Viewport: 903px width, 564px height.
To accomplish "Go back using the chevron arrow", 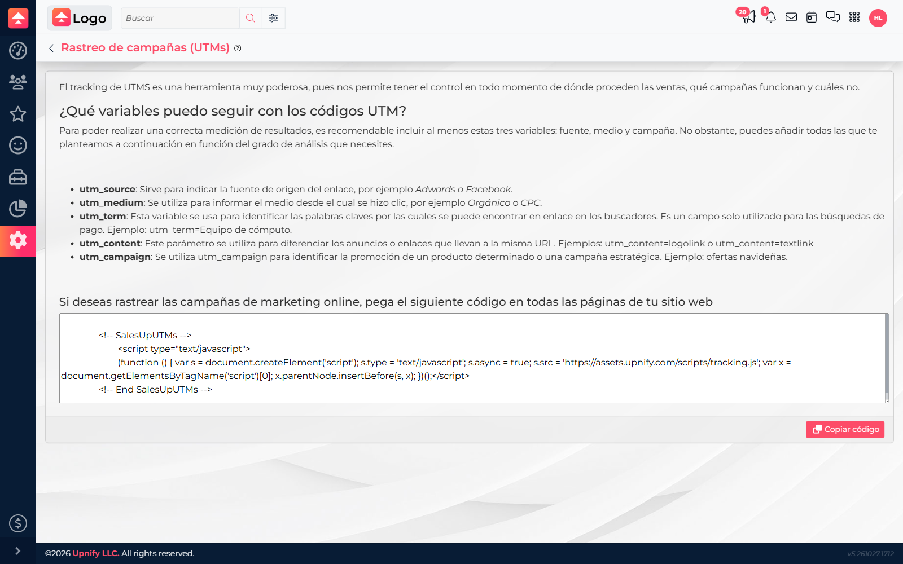I will [x=51, y=48].
